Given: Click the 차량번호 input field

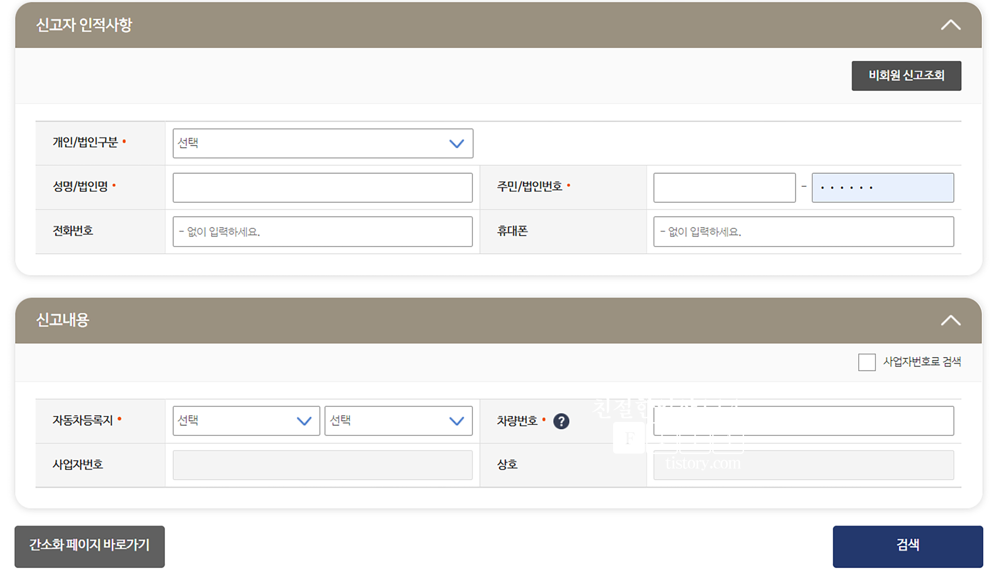Looking at the screenshot, I should click(x=803, y=421).
